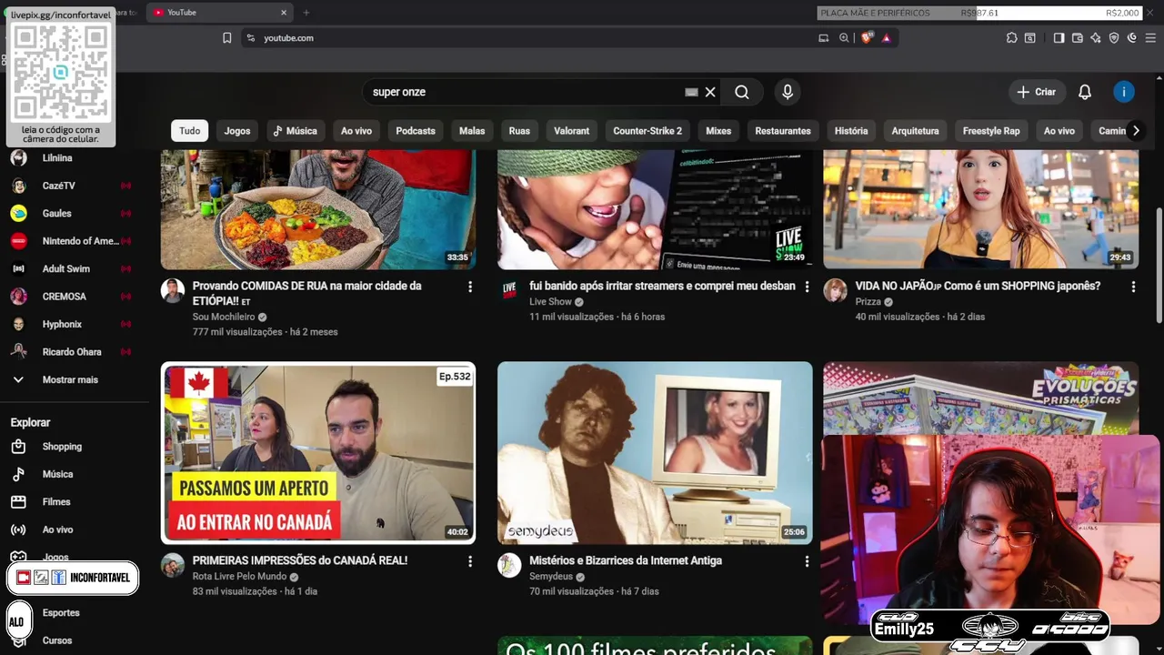Open Japan shopping video thumbnail
This screenshot has height=655, width=1164.
pos(980,209)
